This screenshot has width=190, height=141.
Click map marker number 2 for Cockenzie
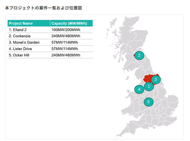(139, 55)
